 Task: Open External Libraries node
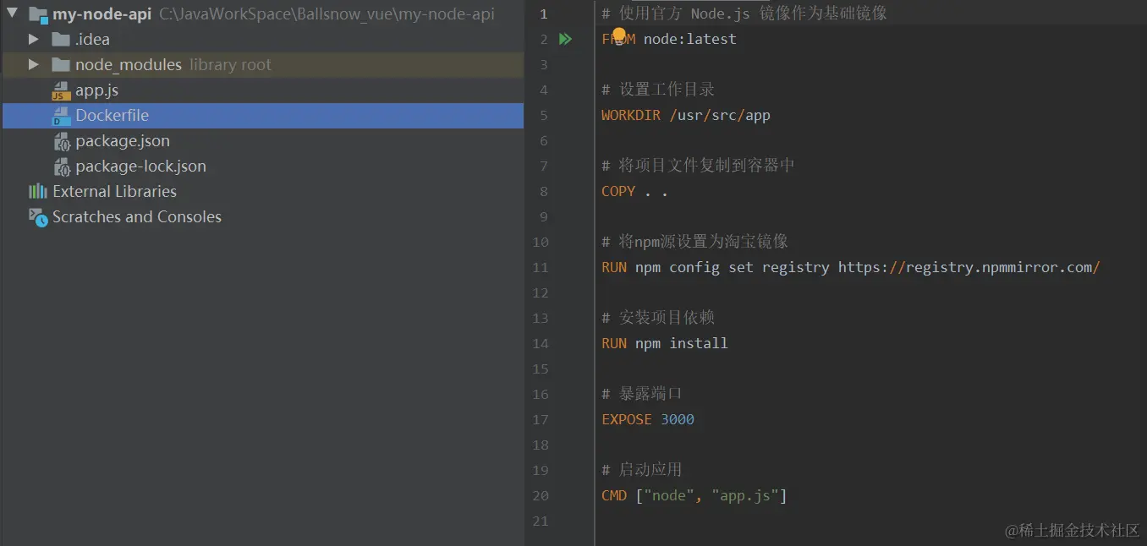[x=114, y=192]
